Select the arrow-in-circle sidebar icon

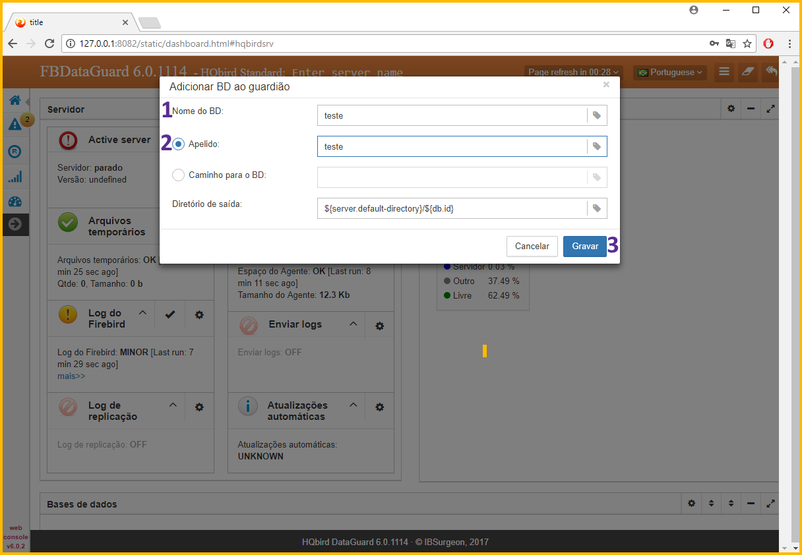point(15,225)
